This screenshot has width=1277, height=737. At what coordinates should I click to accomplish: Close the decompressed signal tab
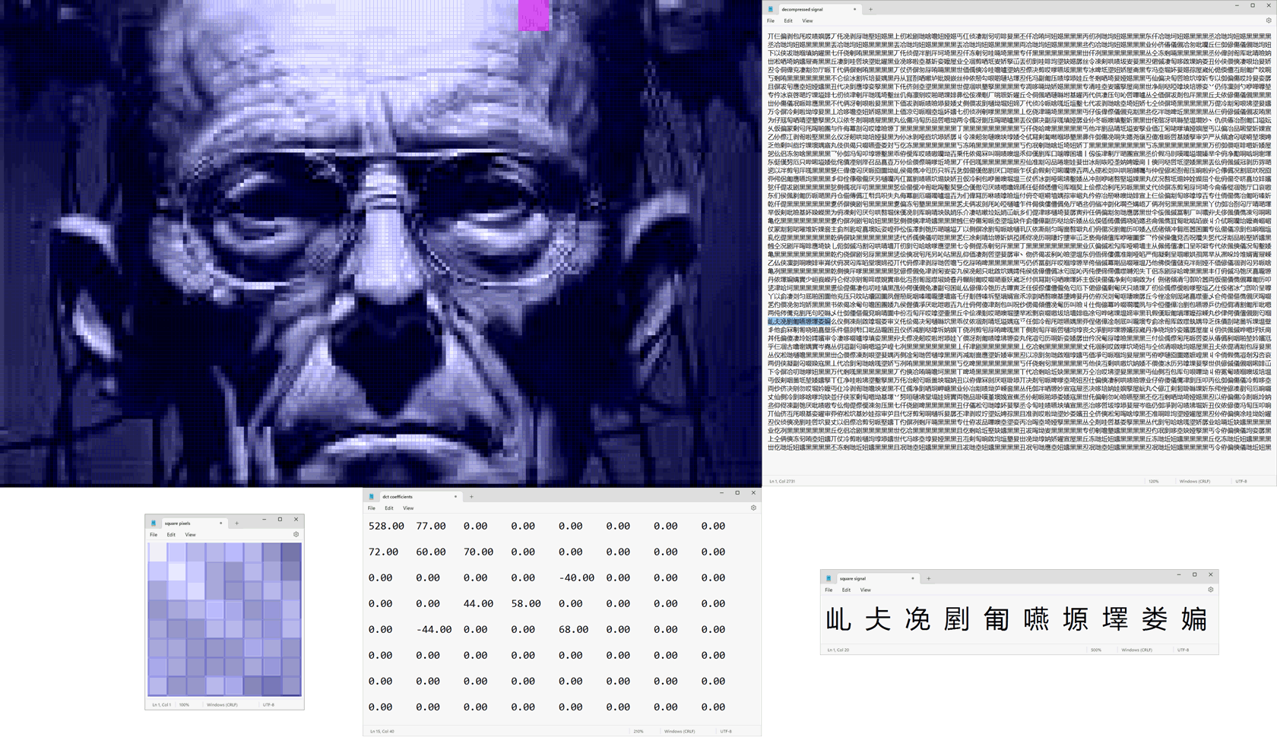[x=854, y=9]
